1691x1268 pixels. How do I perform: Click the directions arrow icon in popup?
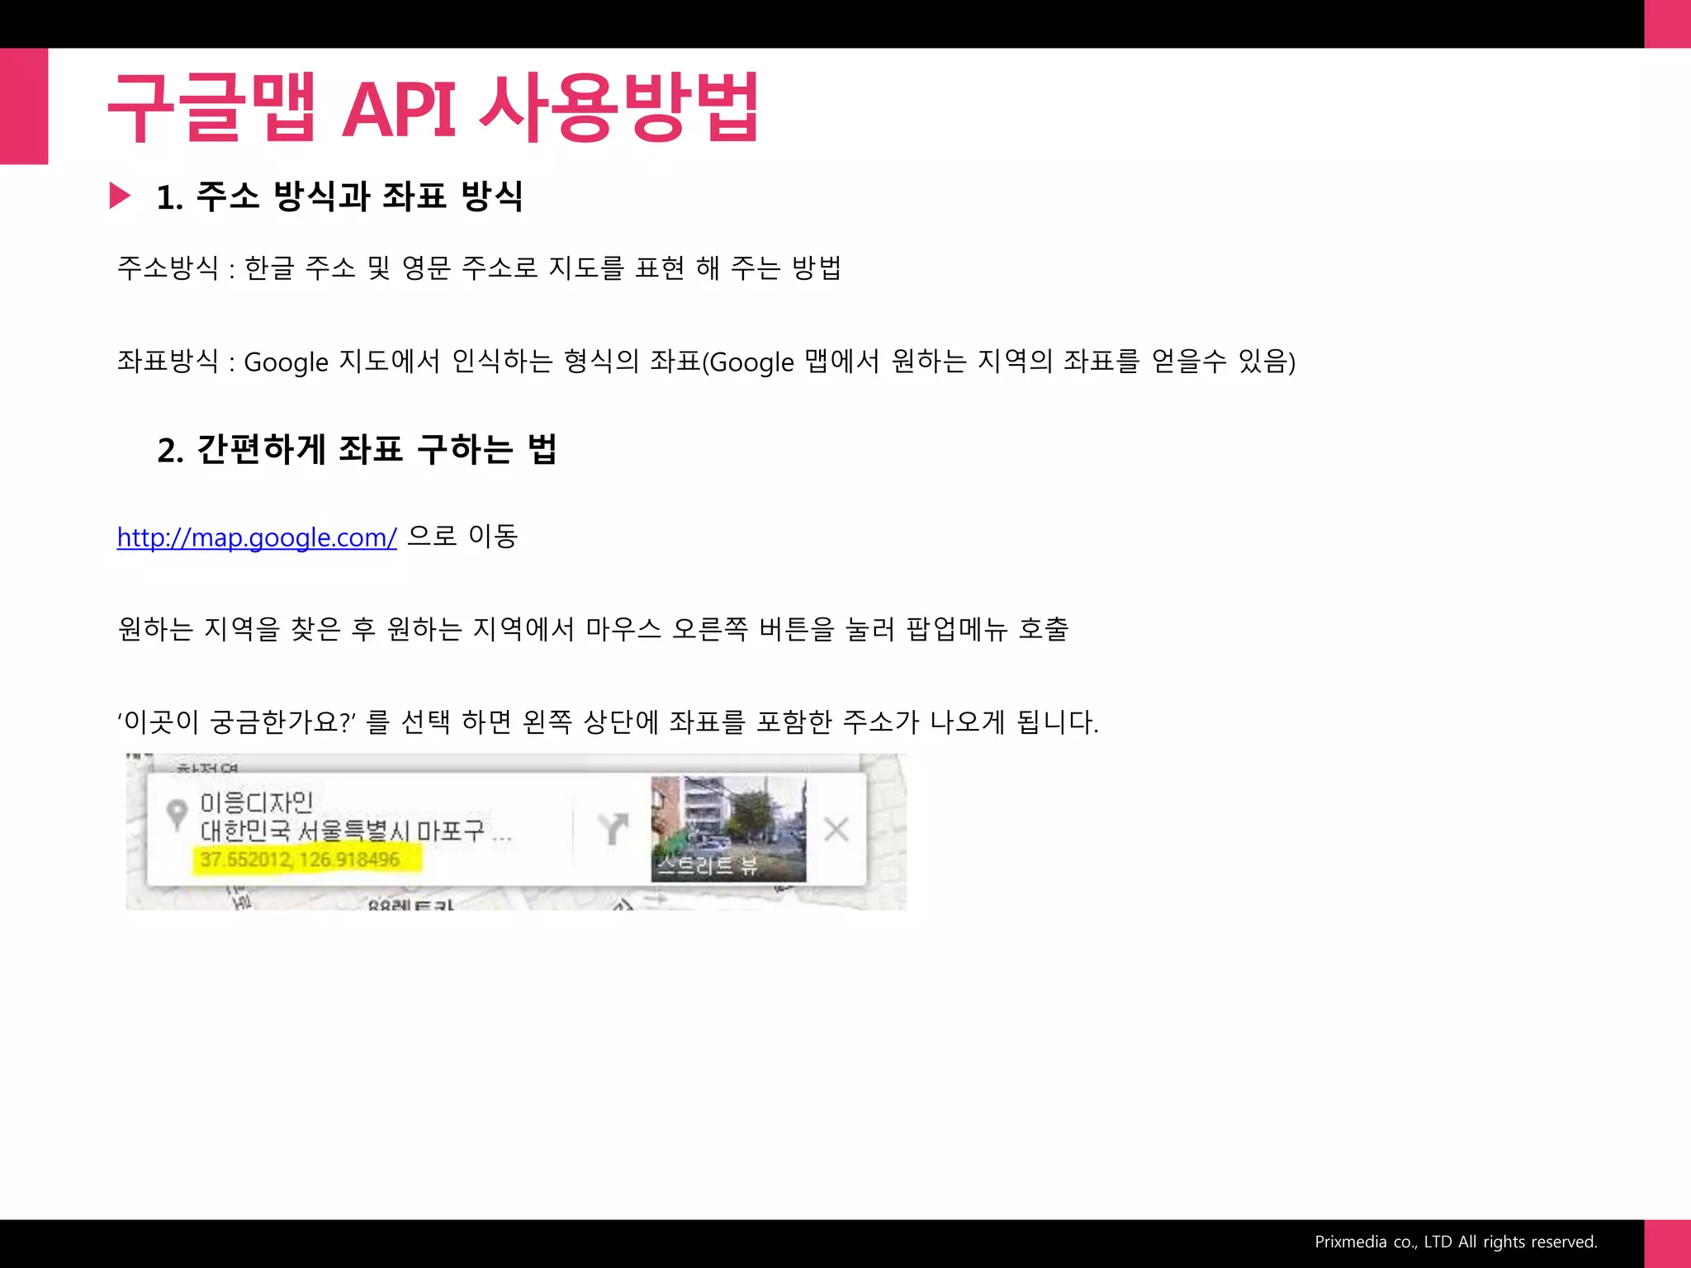tap(613, 829)
